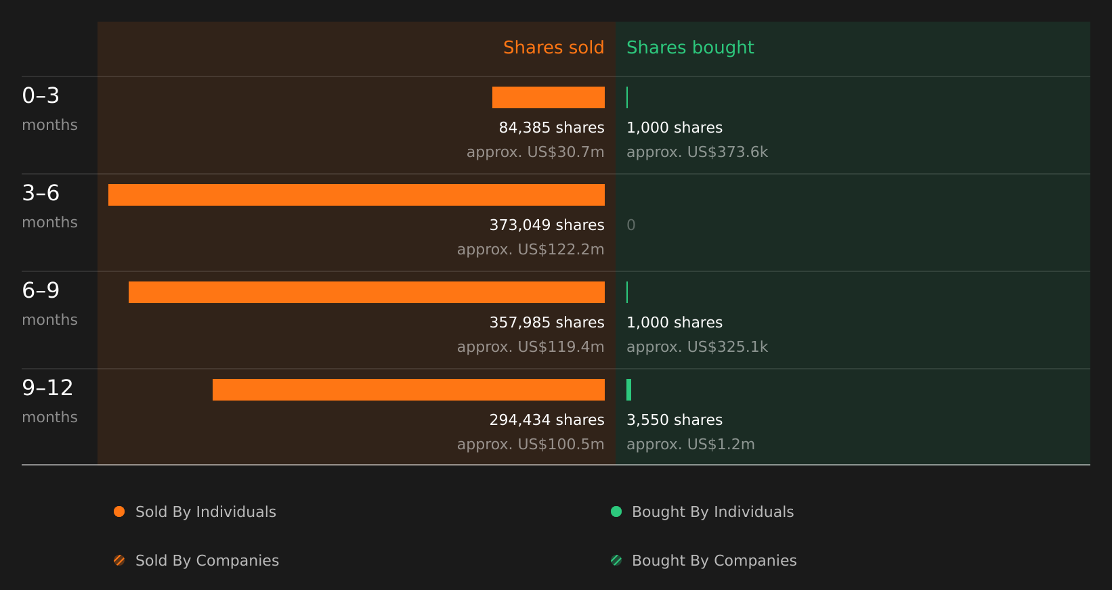
Task: Click the 1,000 shares value in 0–3 months row
Action: 675,128
